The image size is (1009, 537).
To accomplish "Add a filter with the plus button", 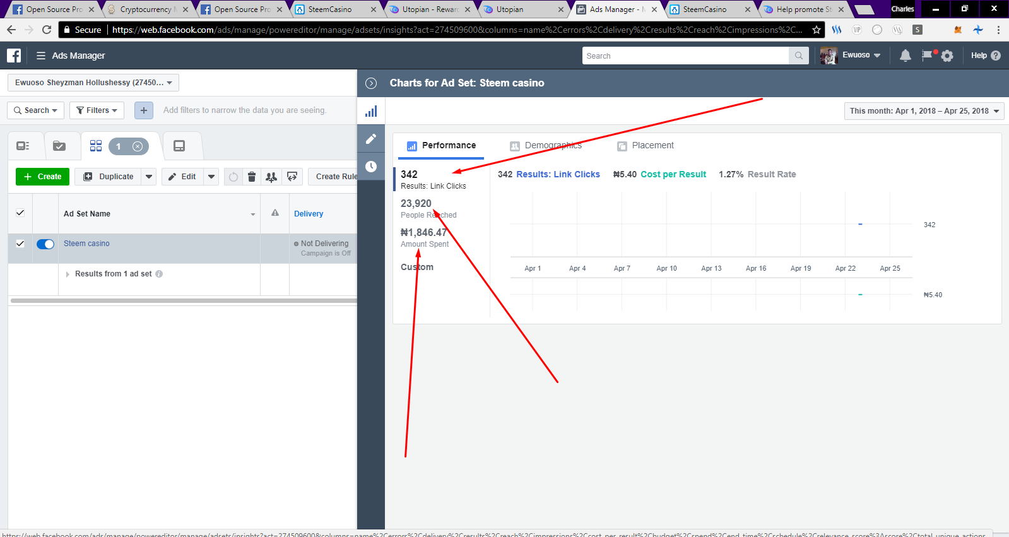I will (144, 110).
